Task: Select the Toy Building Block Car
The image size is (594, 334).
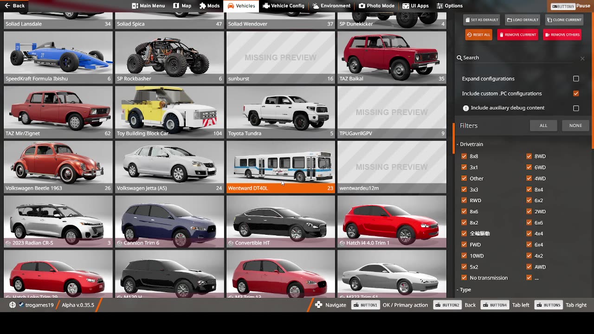Action: 169,112
